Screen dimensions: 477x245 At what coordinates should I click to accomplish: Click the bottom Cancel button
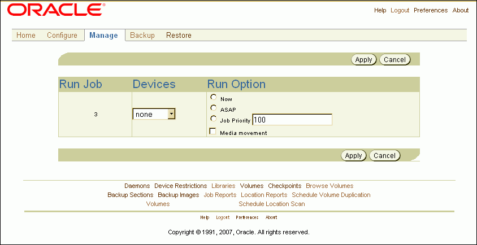click(384, 156)
